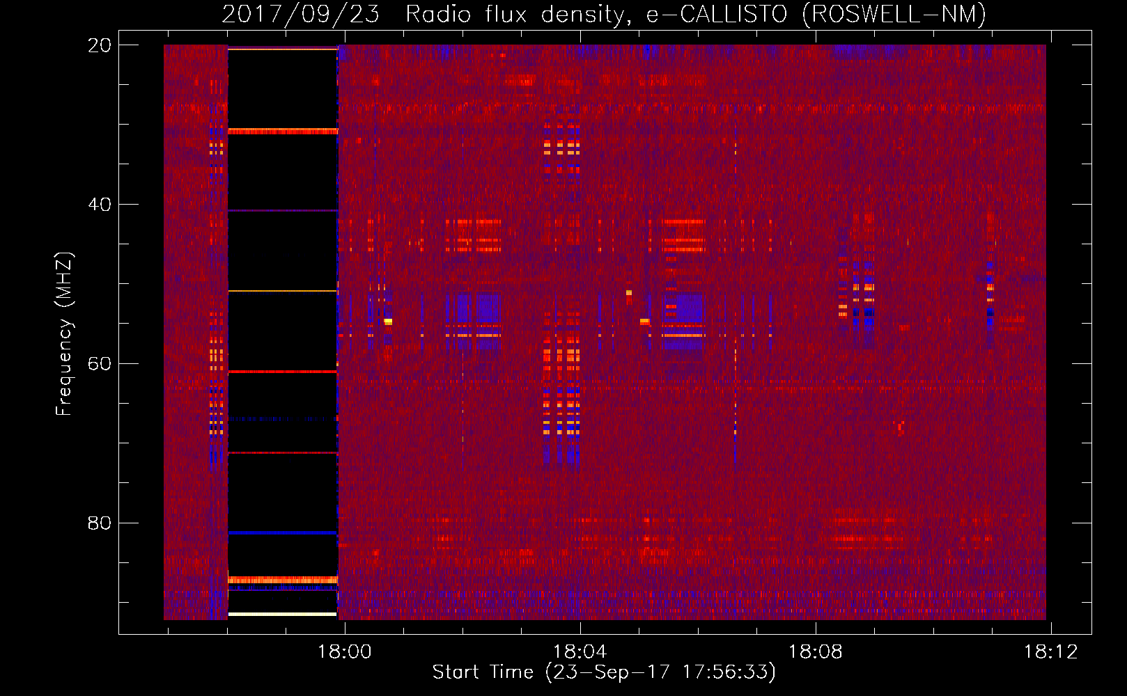The width and height of the screenshot is (1127, 696).
Task: Click the "Start Time (23-Sep-17 17:56:33)" x-axis label
Action: (604, 672)
